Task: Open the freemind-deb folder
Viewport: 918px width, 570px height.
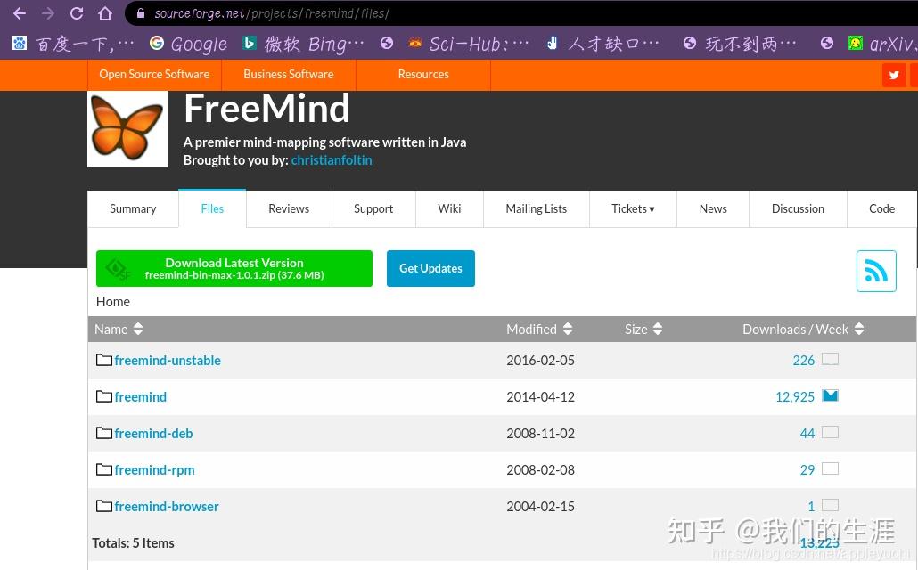Action: (x=153, y=434)
